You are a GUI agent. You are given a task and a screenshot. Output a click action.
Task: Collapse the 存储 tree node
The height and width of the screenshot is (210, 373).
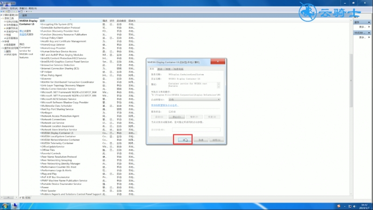[1, 42]
